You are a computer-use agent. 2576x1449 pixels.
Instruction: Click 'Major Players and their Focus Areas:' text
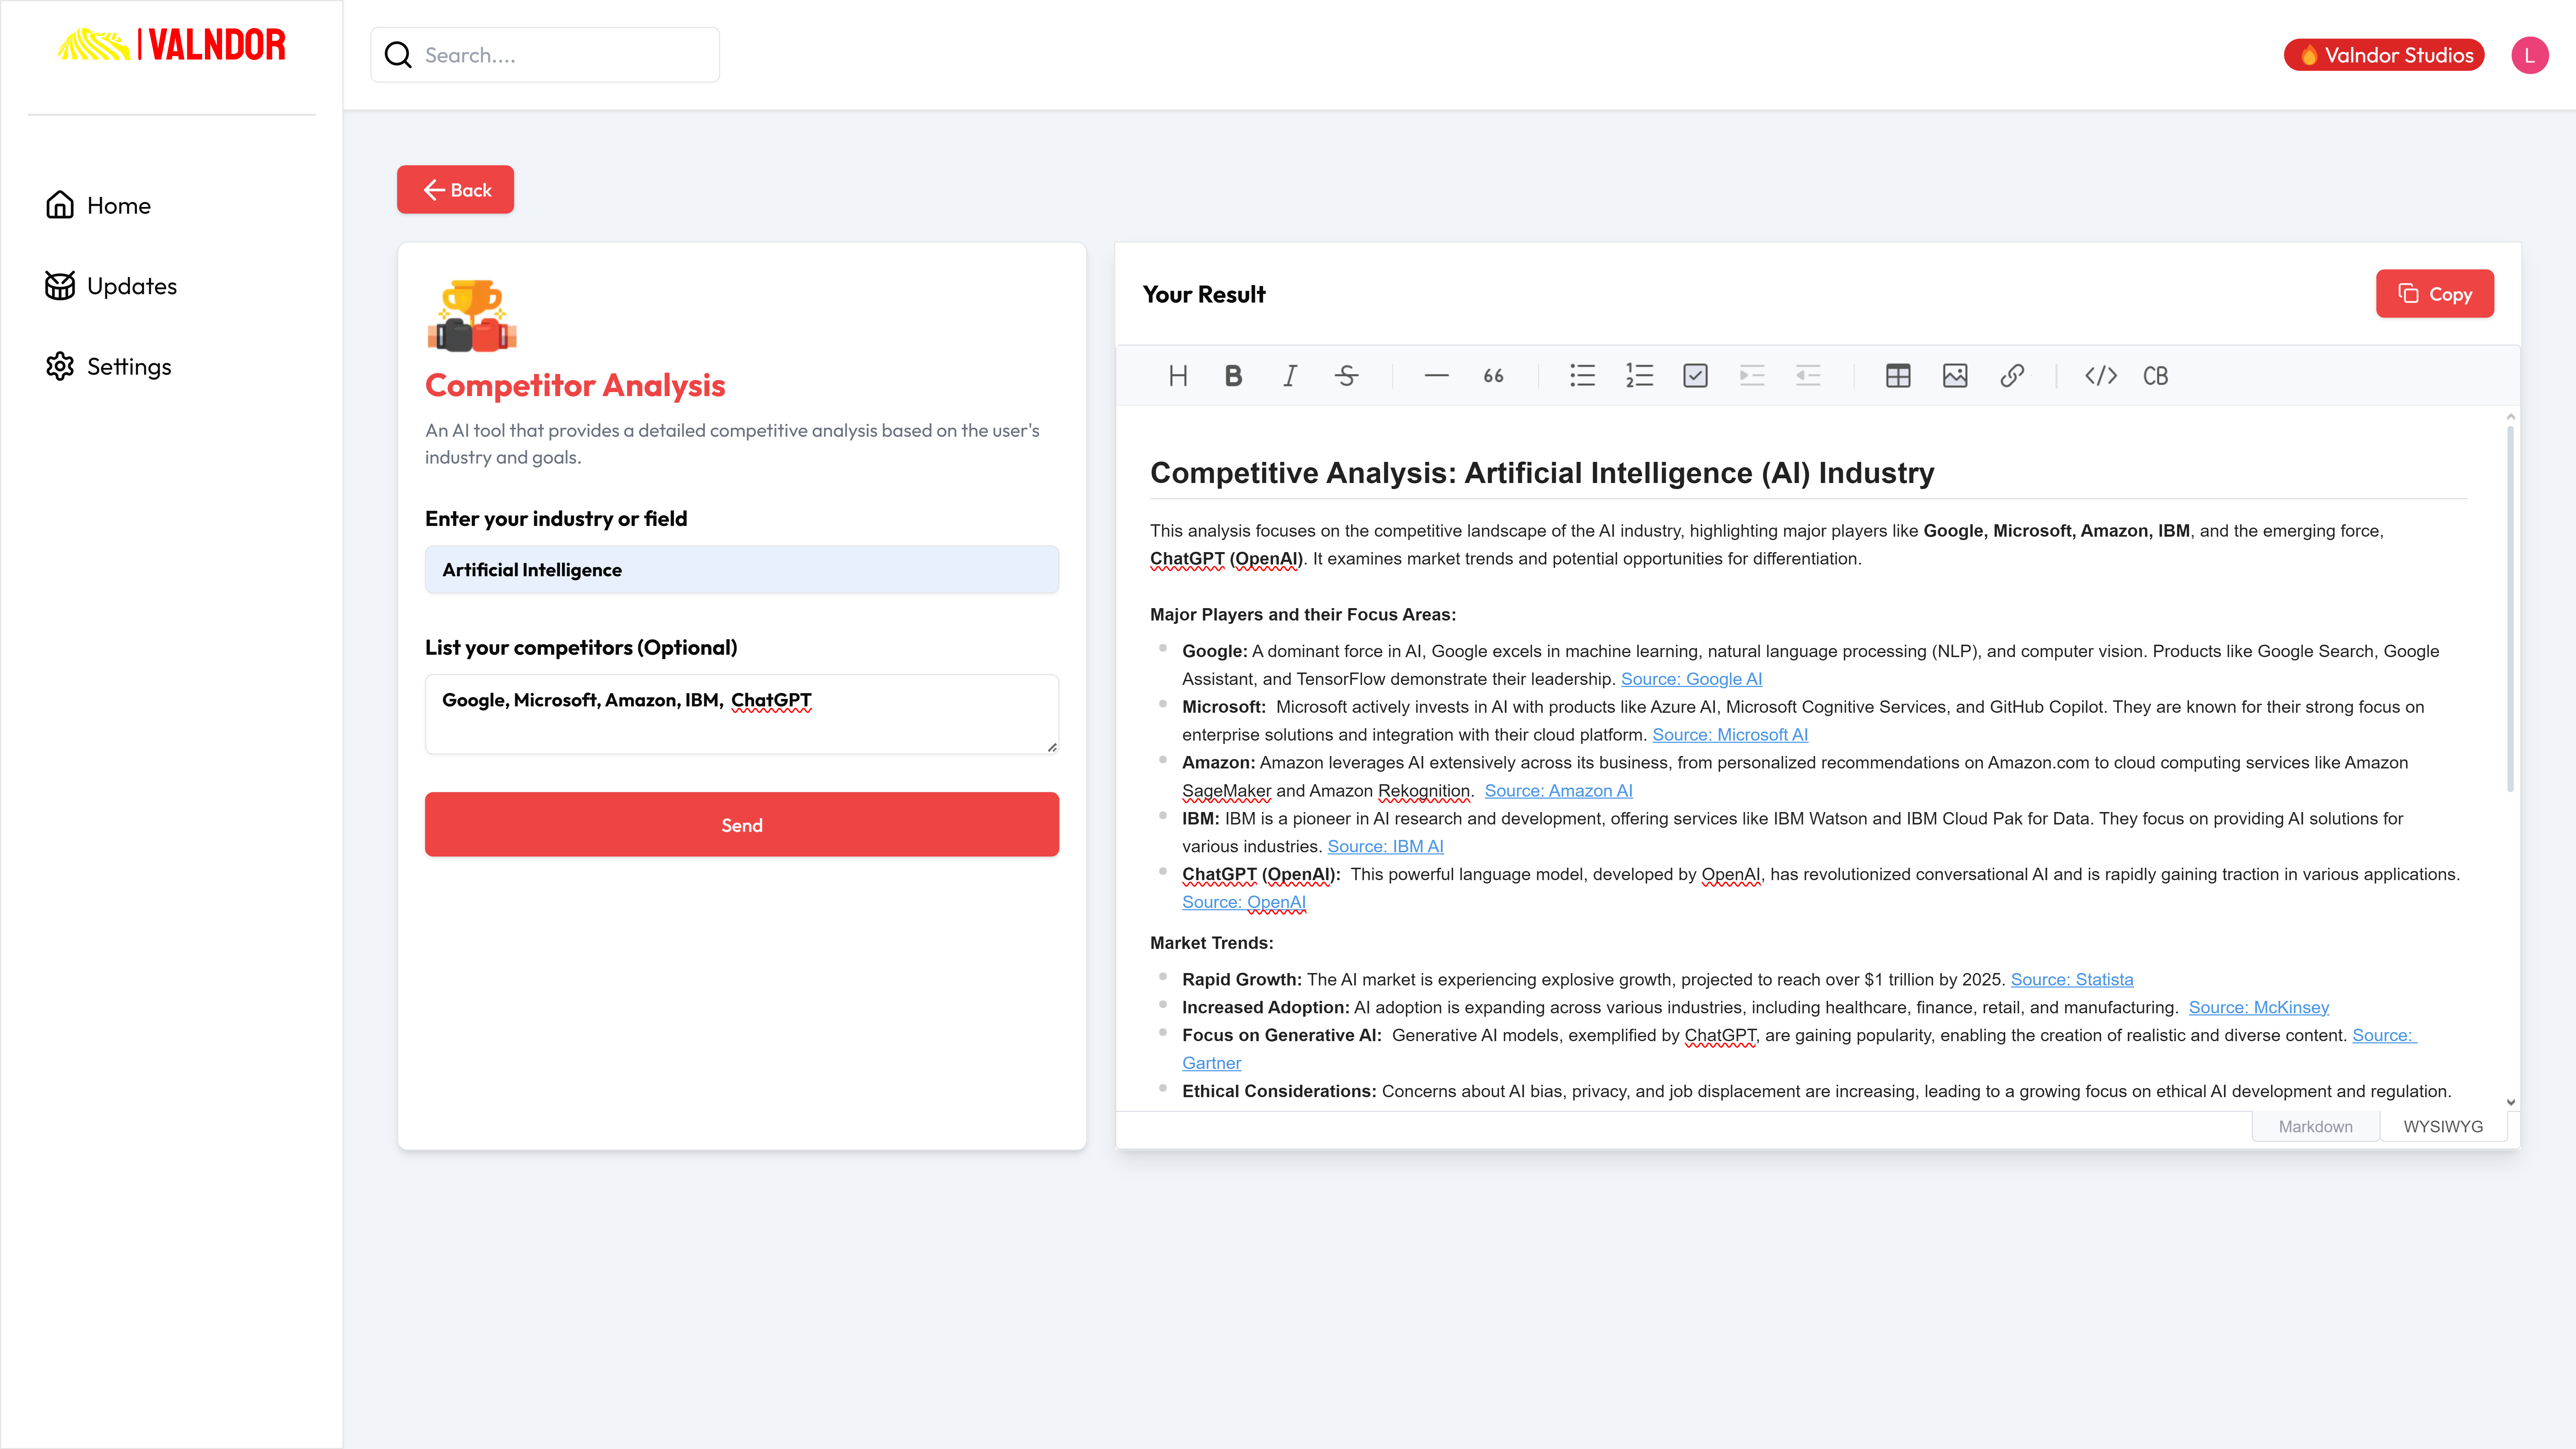tap(1303, 615)
